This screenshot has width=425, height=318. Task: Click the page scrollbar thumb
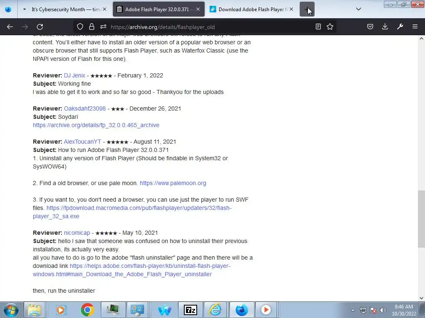tap(421, 219)
